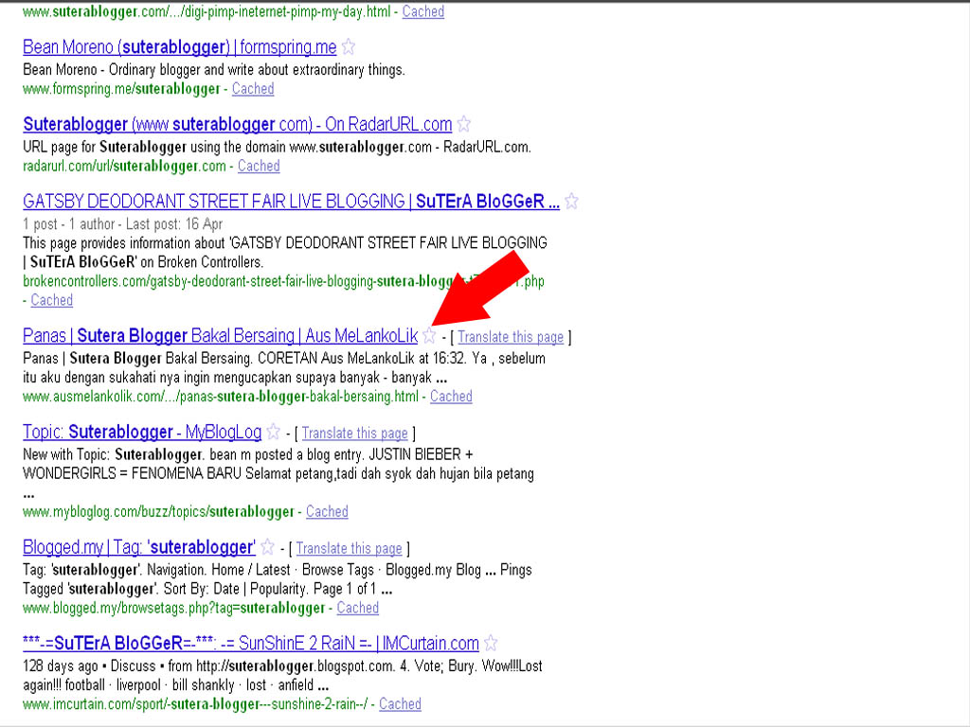View cached digi-pimp-ineternet-pimp-my-day.html page
The width and height of the screenshot is (970, 727).
coord(423,11)
